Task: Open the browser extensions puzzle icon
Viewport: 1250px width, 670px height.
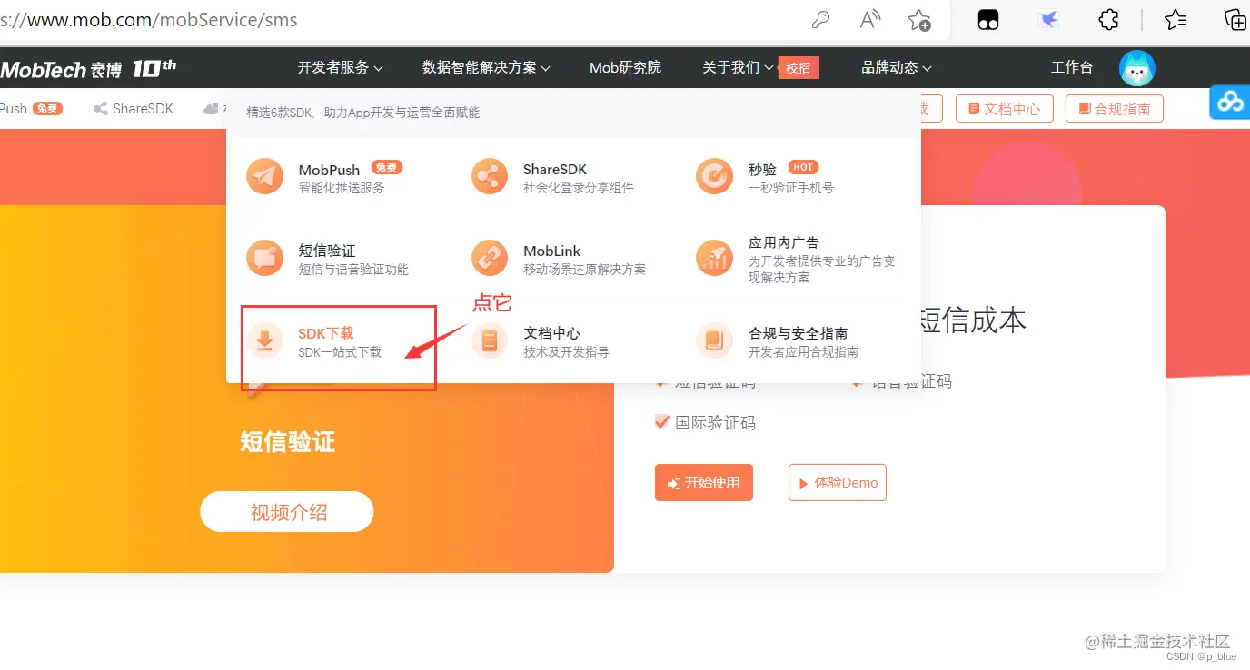Action: click(x=1108, y=19)
